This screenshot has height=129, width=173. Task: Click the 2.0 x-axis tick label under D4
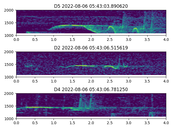point(91,123)
